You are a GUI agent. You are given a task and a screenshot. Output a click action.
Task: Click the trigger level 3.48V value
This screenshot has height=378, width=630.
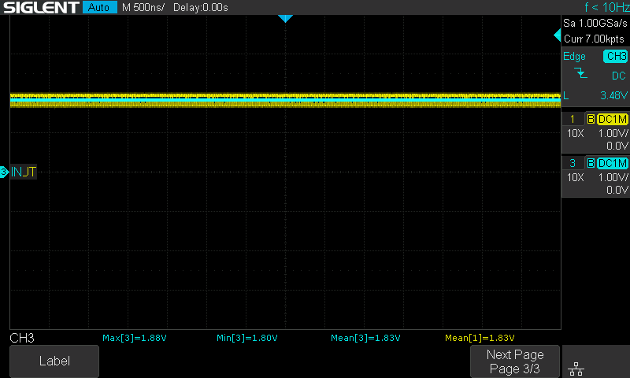(x=612, y=95)
